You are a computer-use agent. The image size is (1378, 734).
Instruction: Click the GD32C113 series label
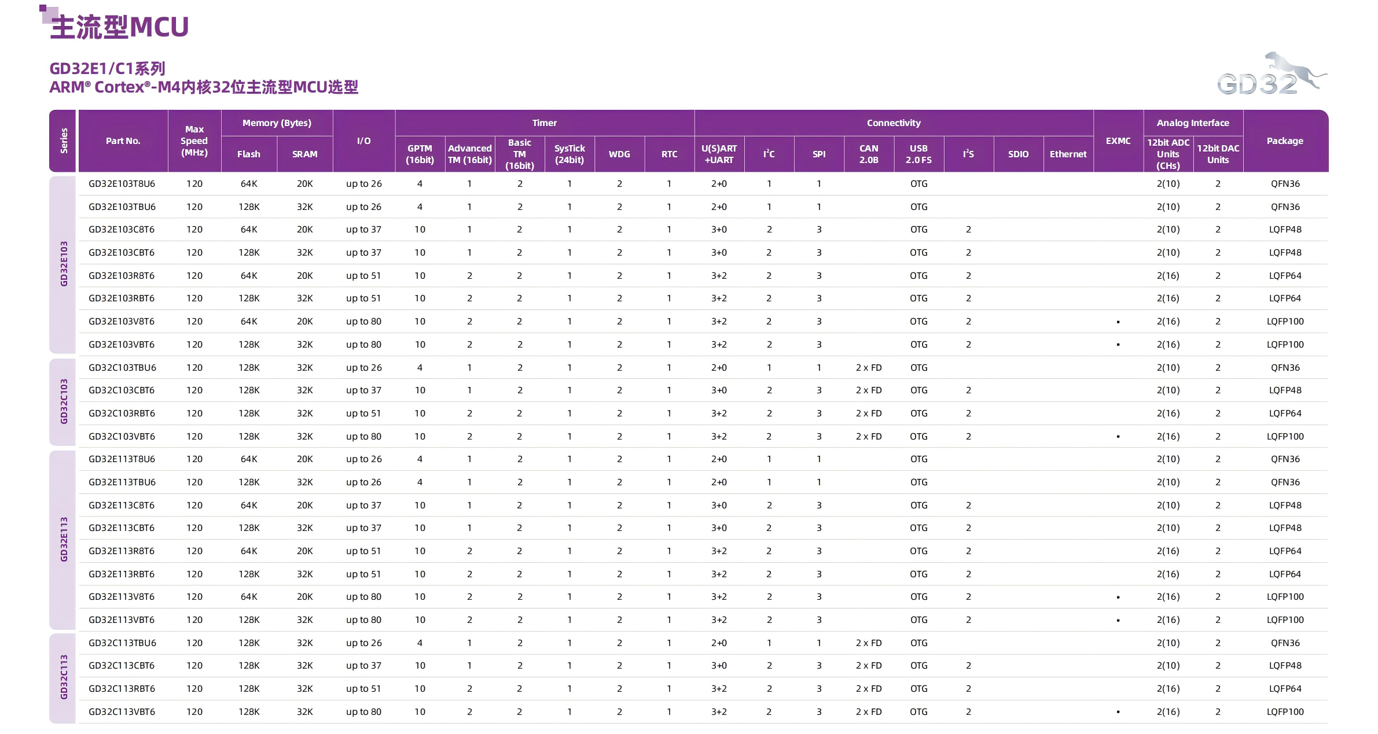click(64, 677)
